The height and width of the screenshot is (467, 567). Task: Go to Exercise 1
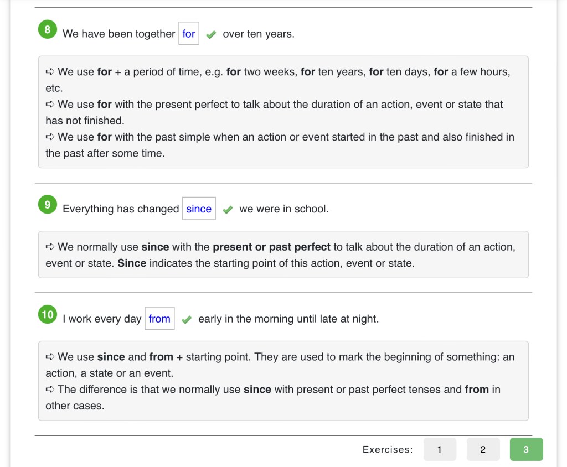coord(440,449)
